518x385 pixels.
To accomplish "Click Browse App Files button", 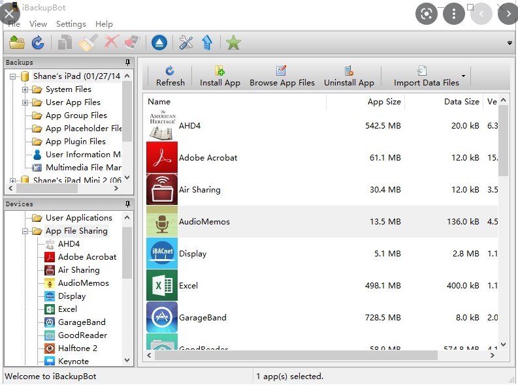I will point(282,76).
